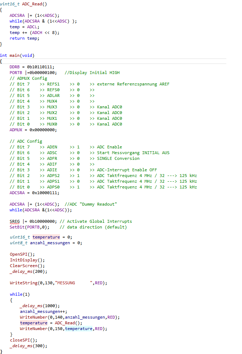
Task: Click '// data direction (default)' comment
Action: point(93,227)
